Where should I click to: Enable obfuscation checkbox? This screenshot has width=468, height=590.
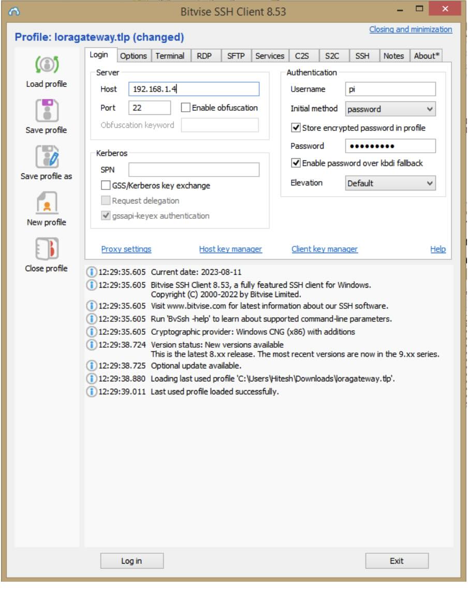[x=185, y=108]
